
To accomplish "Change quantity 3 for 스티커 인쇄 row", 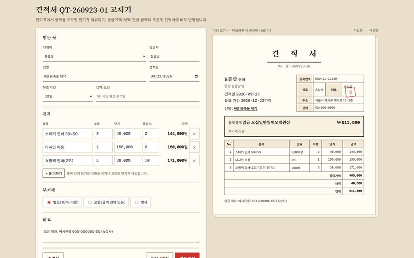I will point(103,134).
